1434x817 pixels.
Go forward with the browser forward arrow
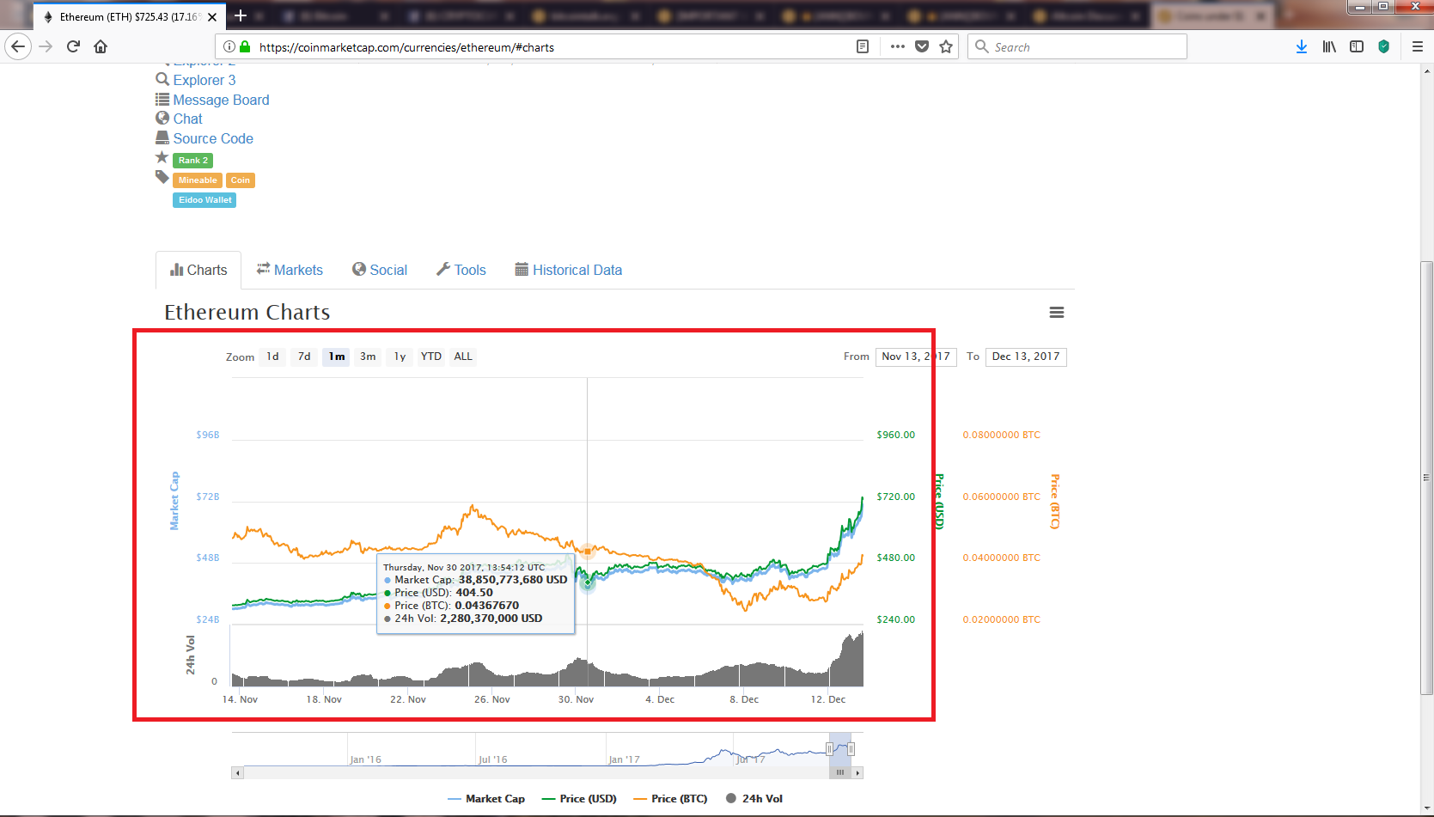click(46, 46)
